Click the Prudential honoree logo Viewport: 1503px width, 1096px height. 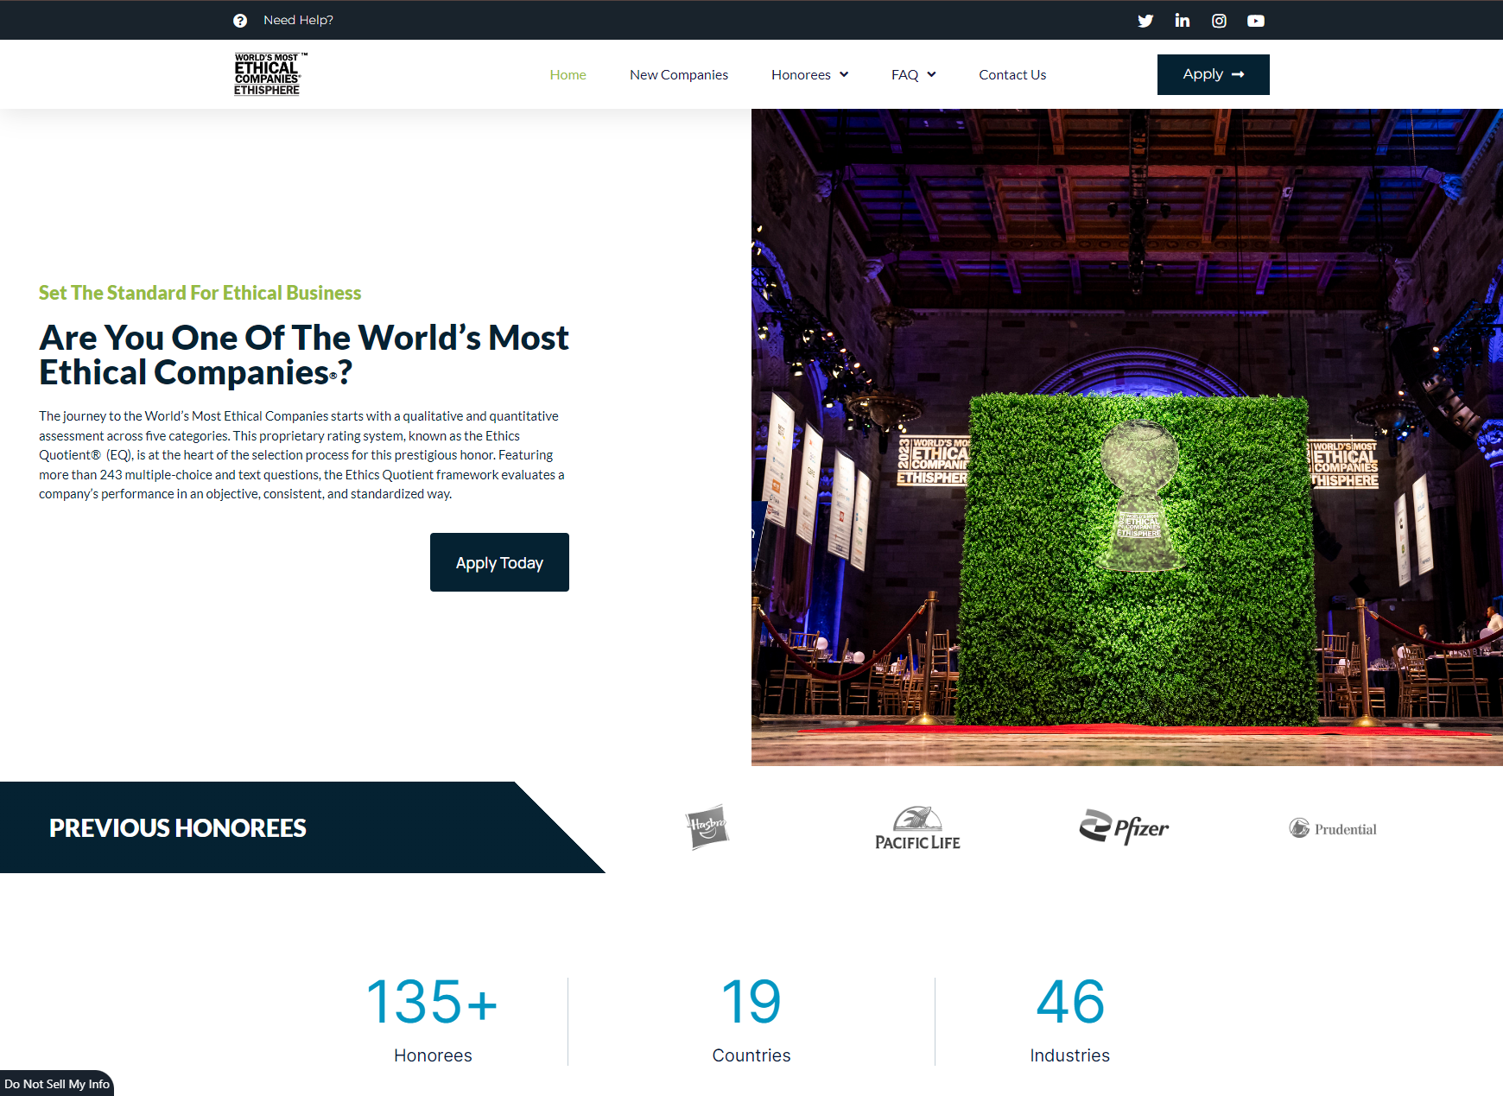[1333, 829]
